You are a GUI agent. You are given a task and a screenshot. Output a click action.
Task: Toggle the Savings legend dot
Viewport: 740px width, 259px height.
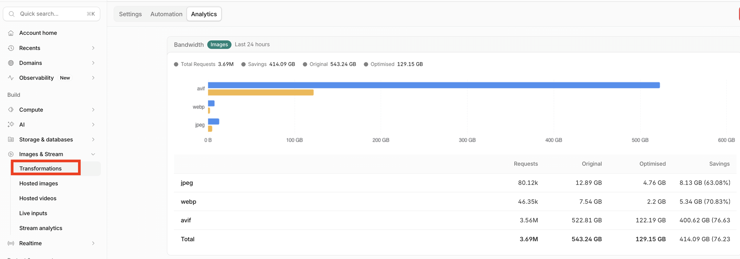tap(243, 64)
